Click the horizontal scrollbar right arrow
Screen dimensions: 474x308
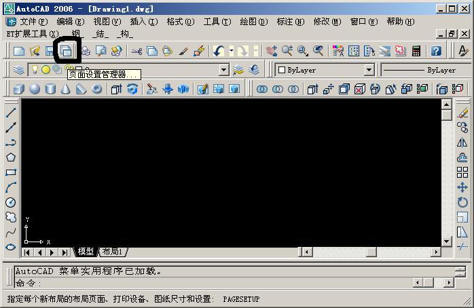pos(435,252)
